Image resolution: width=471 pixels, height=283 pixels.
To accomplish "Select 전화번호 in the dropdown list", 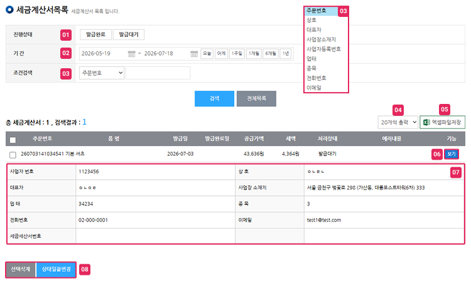I will point(316,78).
